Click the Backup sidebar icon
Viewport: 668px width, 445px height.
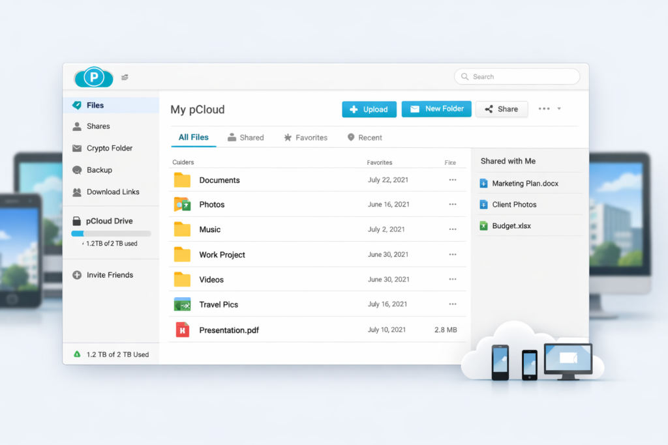76,170
